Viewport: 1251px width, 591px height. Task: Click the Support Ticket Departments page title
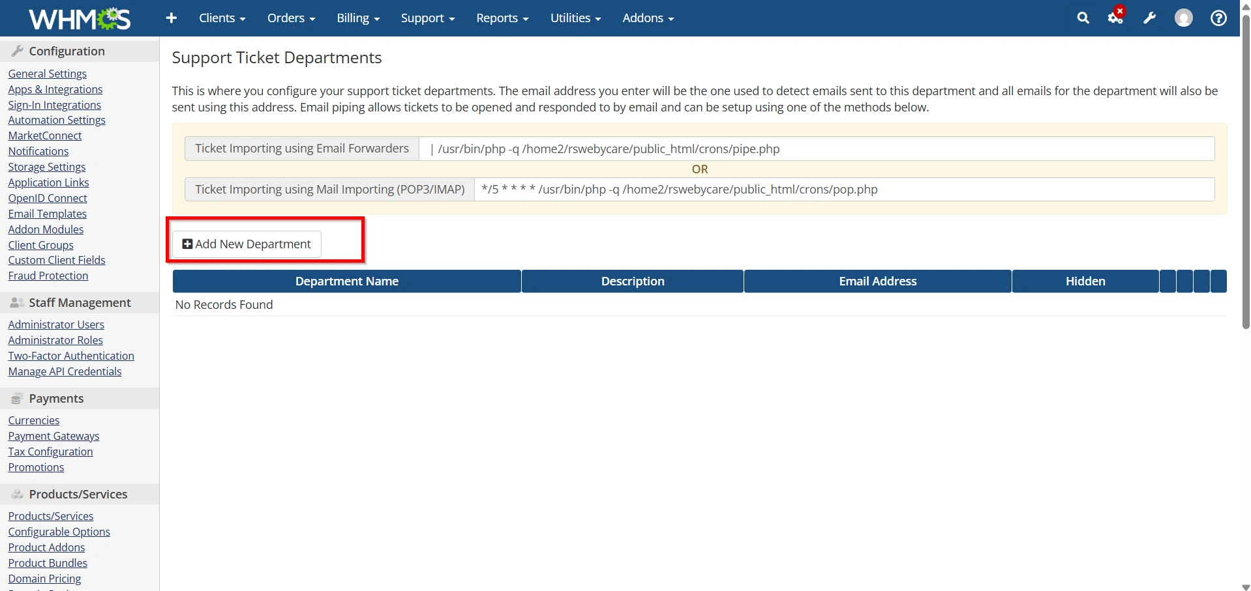point(277,57)
